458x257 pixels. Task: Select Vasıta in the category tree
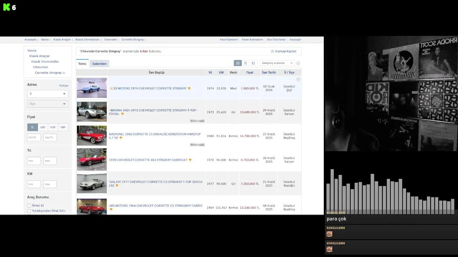(32, 51)
